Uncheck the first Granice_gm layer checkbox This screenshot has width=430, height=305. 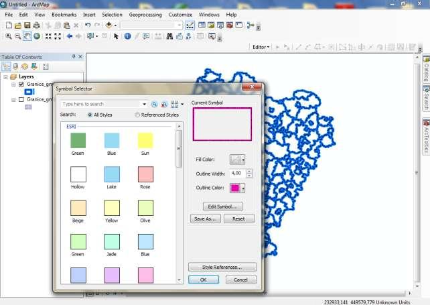pos(21,84)
